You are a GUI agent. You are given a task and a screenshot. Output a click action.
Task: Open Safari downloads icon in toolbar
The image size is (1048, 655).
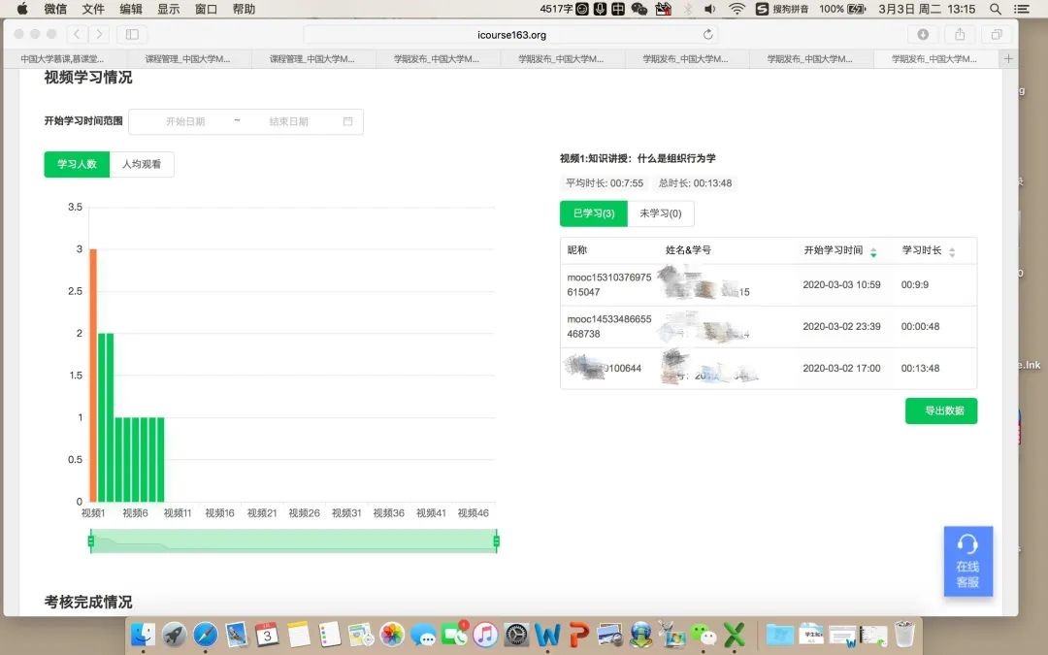point(923,34)
